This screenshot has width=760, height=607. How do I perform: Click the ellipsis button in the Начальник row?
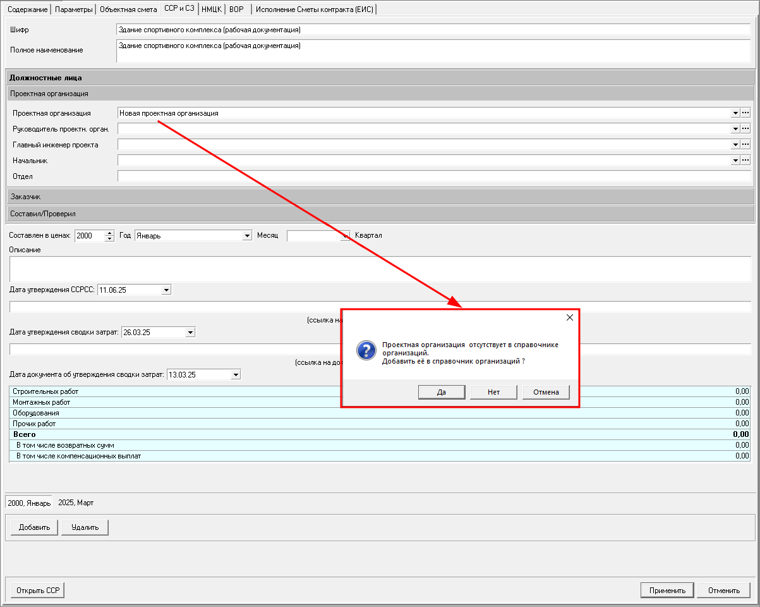(745, 160)
